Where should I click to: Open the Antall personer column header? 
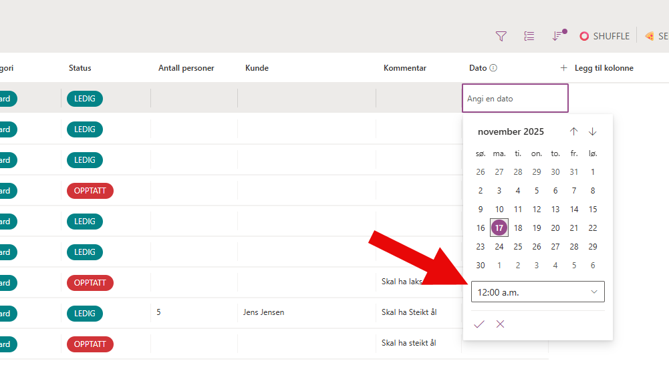(186, 67)
